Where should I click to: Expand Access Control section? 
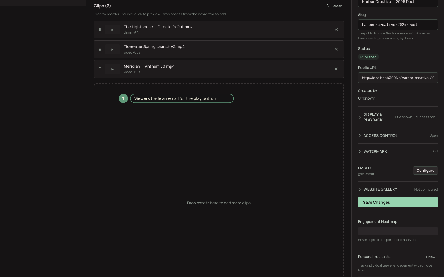[398, 136]
